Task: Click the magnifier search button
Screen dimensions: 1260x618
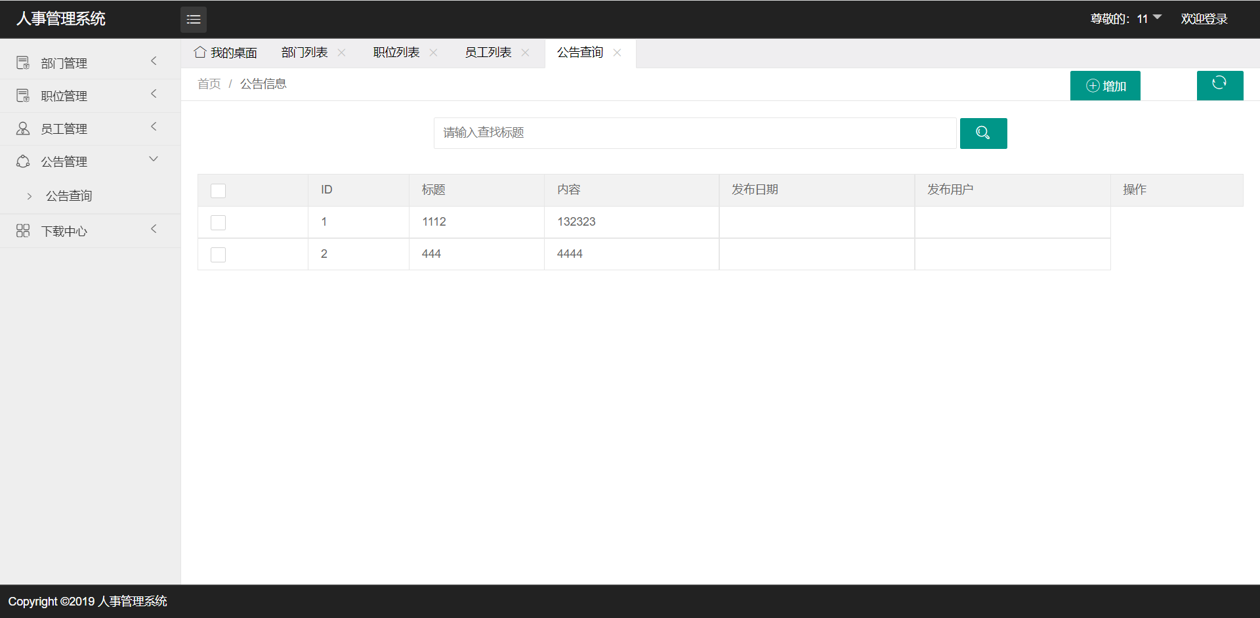Action: [983, 133]
